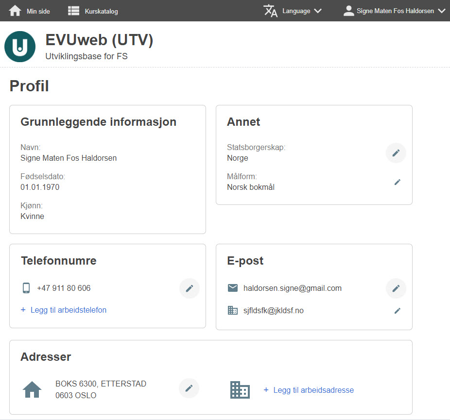Click the BOKS 6300, ETTERSTAD address line
This screenshot has height=420, width=450.
(101, 384)
